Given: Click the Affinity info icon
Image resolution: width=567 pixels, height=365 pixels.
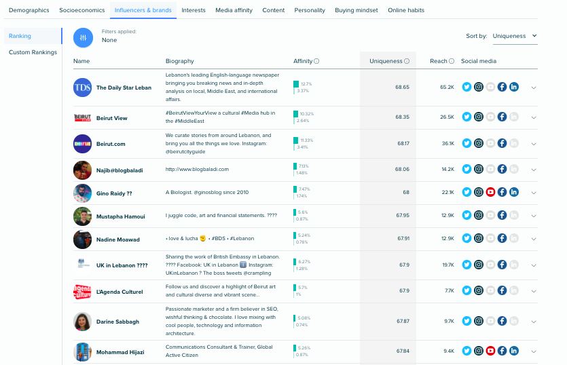Looking at the screenshot, I should click(x=316, y=61).
